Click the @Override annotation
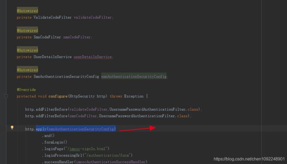This screenshot has height=164, width=287. [26, 90]
